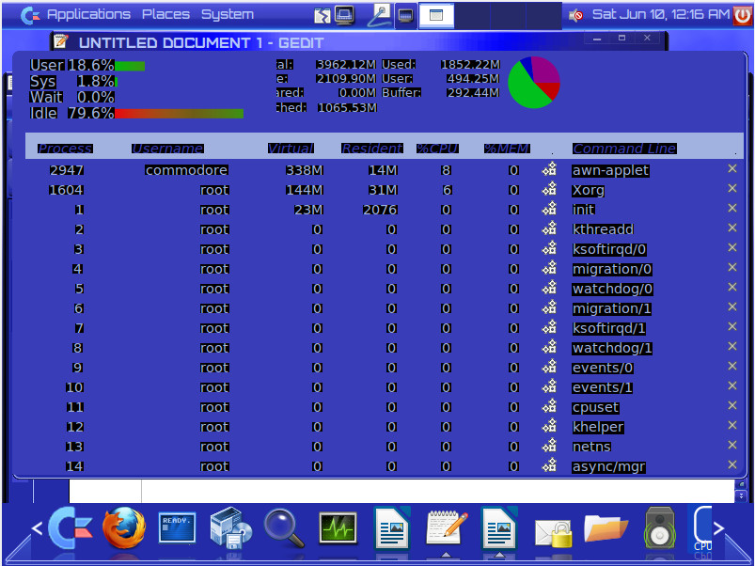Open the folder file manager dock icon
Screen dimensions: 755x566
pos(606,528)
